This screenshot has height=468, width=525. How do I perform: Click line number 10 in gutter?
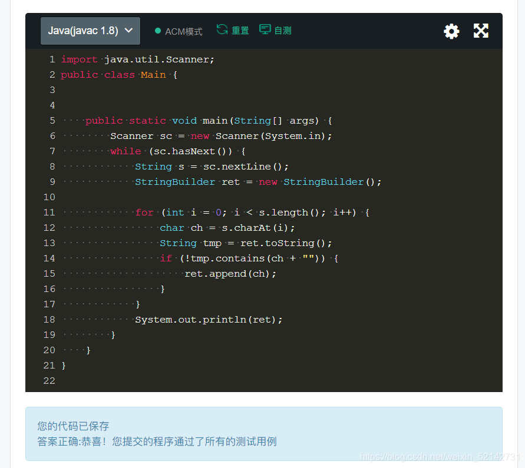(x=49, y=197)
